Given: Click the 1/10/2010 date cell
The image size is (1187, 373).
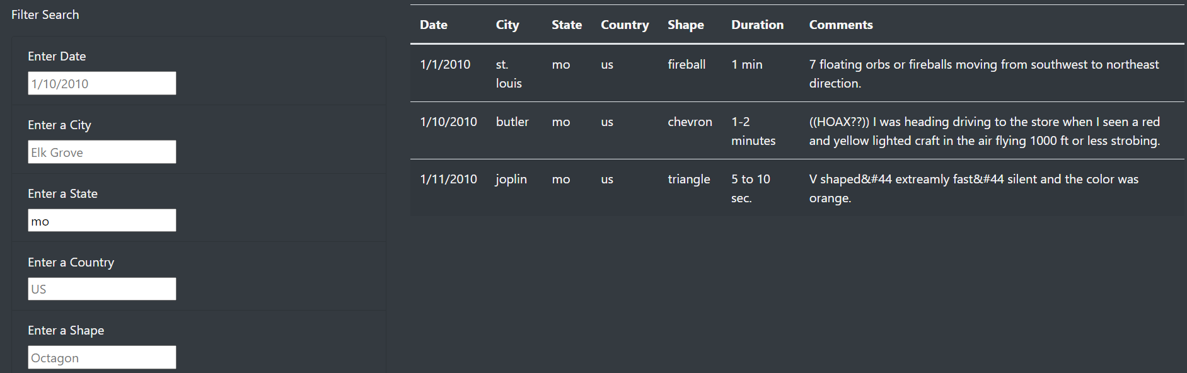Looking at the screenshot, I should (x=448, y=122).
